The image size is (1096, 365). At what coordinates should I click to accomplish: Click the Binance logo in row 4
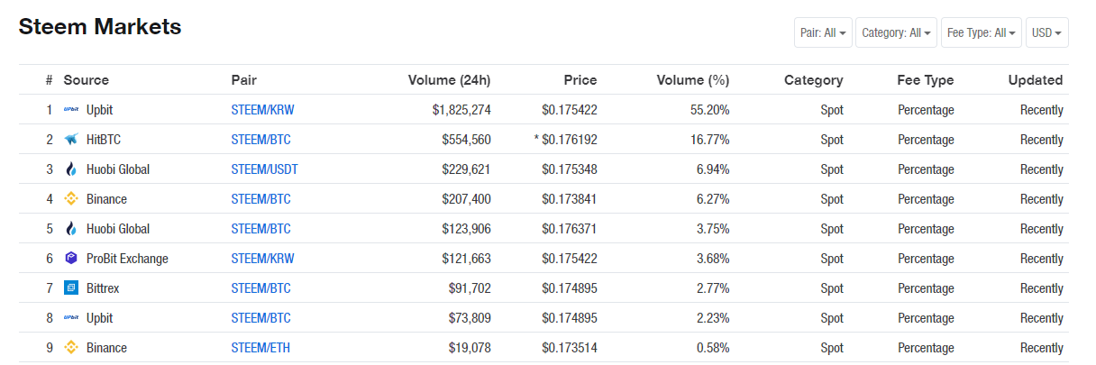(71, 199)
